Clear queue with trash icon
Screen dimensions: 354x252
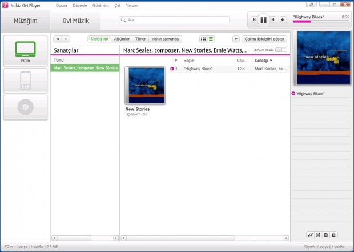[333, 235]
